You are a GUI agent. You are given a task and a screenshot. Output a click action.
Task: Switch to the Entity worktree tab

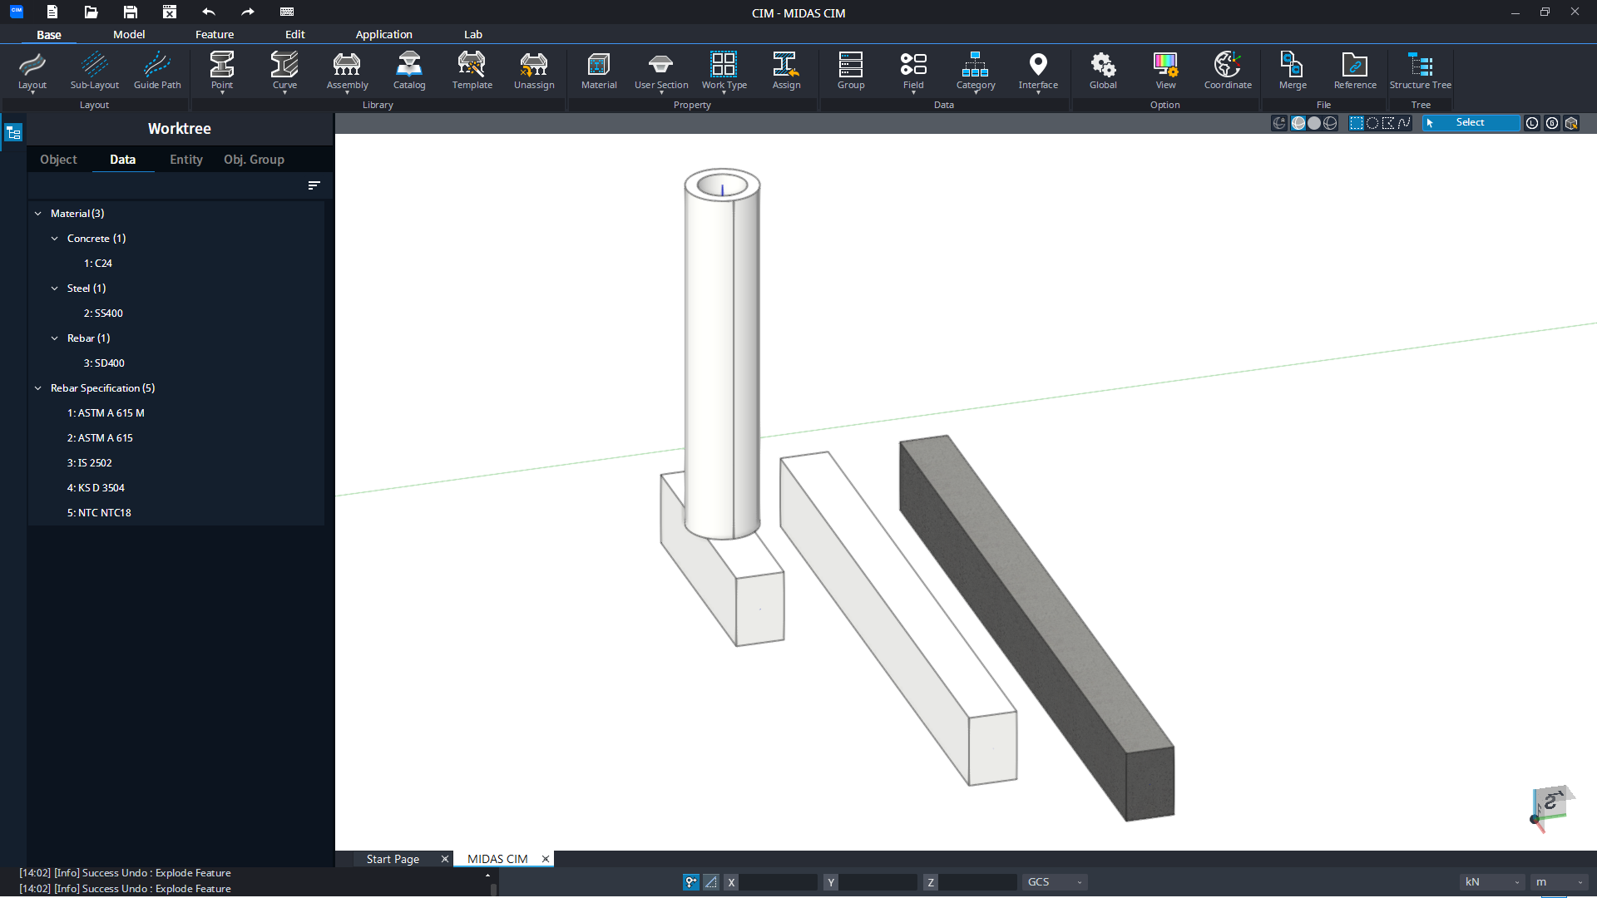point(185,160)
